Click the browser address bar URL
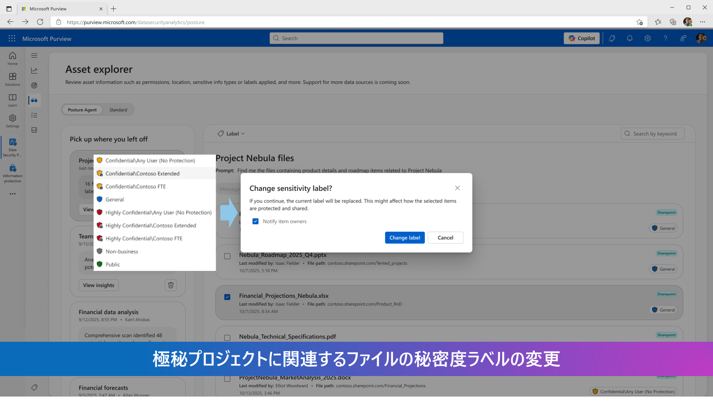 click(135, 22)
